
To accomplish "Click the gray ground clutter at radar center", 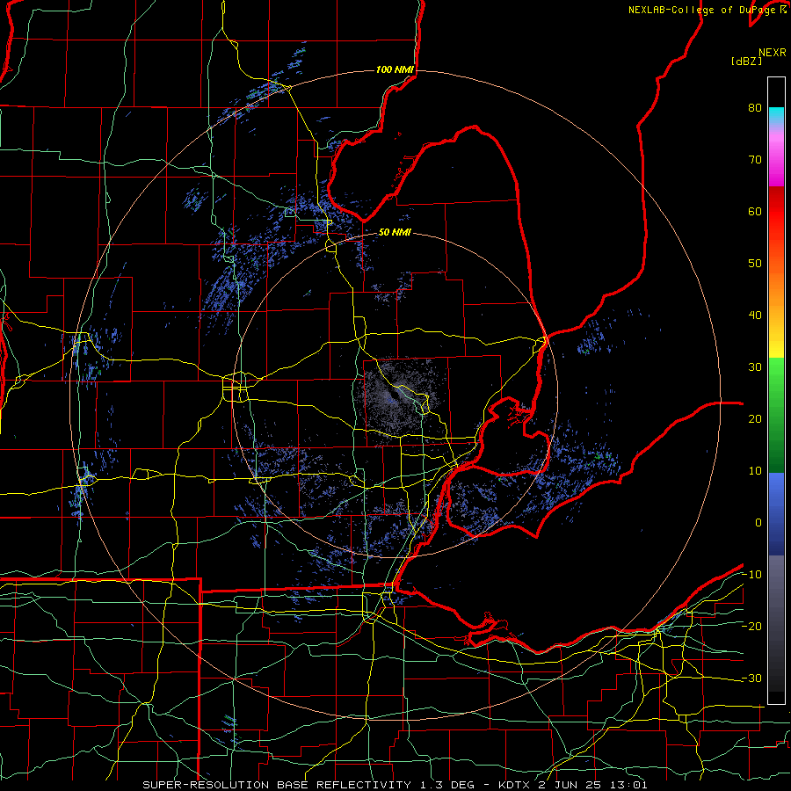I will [x=398, y=396].
